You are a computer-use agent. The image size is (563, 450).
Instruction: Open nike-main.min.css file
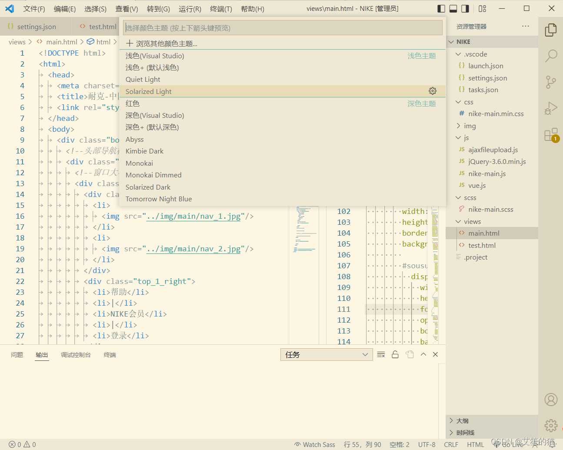tap(492, 113)
